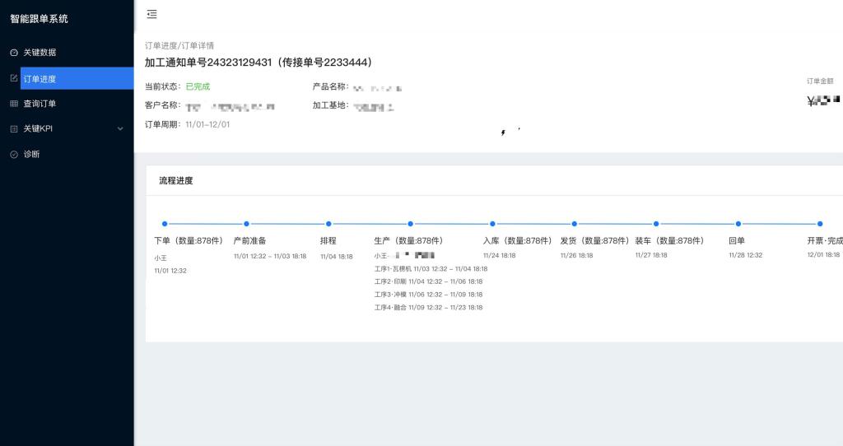The image size is (843, 446).
Task: Click the 订单进度 edit icon in sidebar
Action: point(13,78)
